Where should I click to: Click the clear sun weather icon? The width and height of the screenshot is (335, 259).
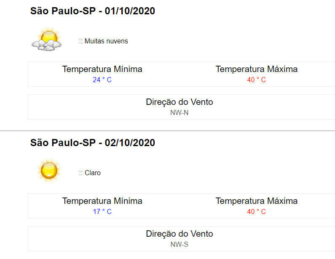click(x=49, y=171)
